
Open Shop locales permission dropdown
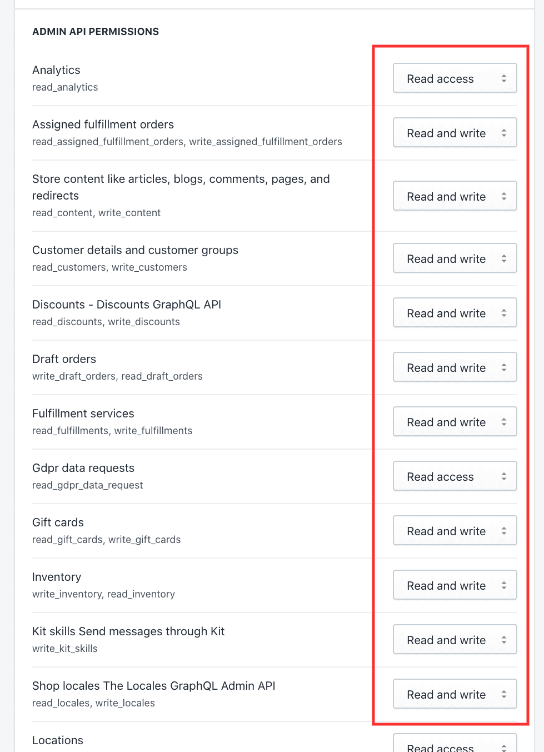pos(455,694)
